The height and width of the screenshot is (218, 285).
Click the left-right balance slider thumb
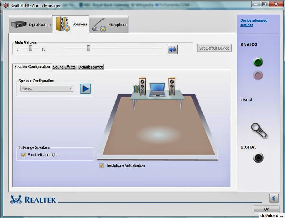coord(30,48)
